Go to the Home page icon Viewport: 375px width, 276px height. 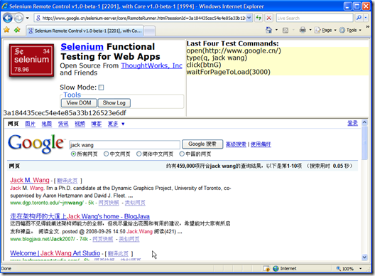tap(268, 30)
